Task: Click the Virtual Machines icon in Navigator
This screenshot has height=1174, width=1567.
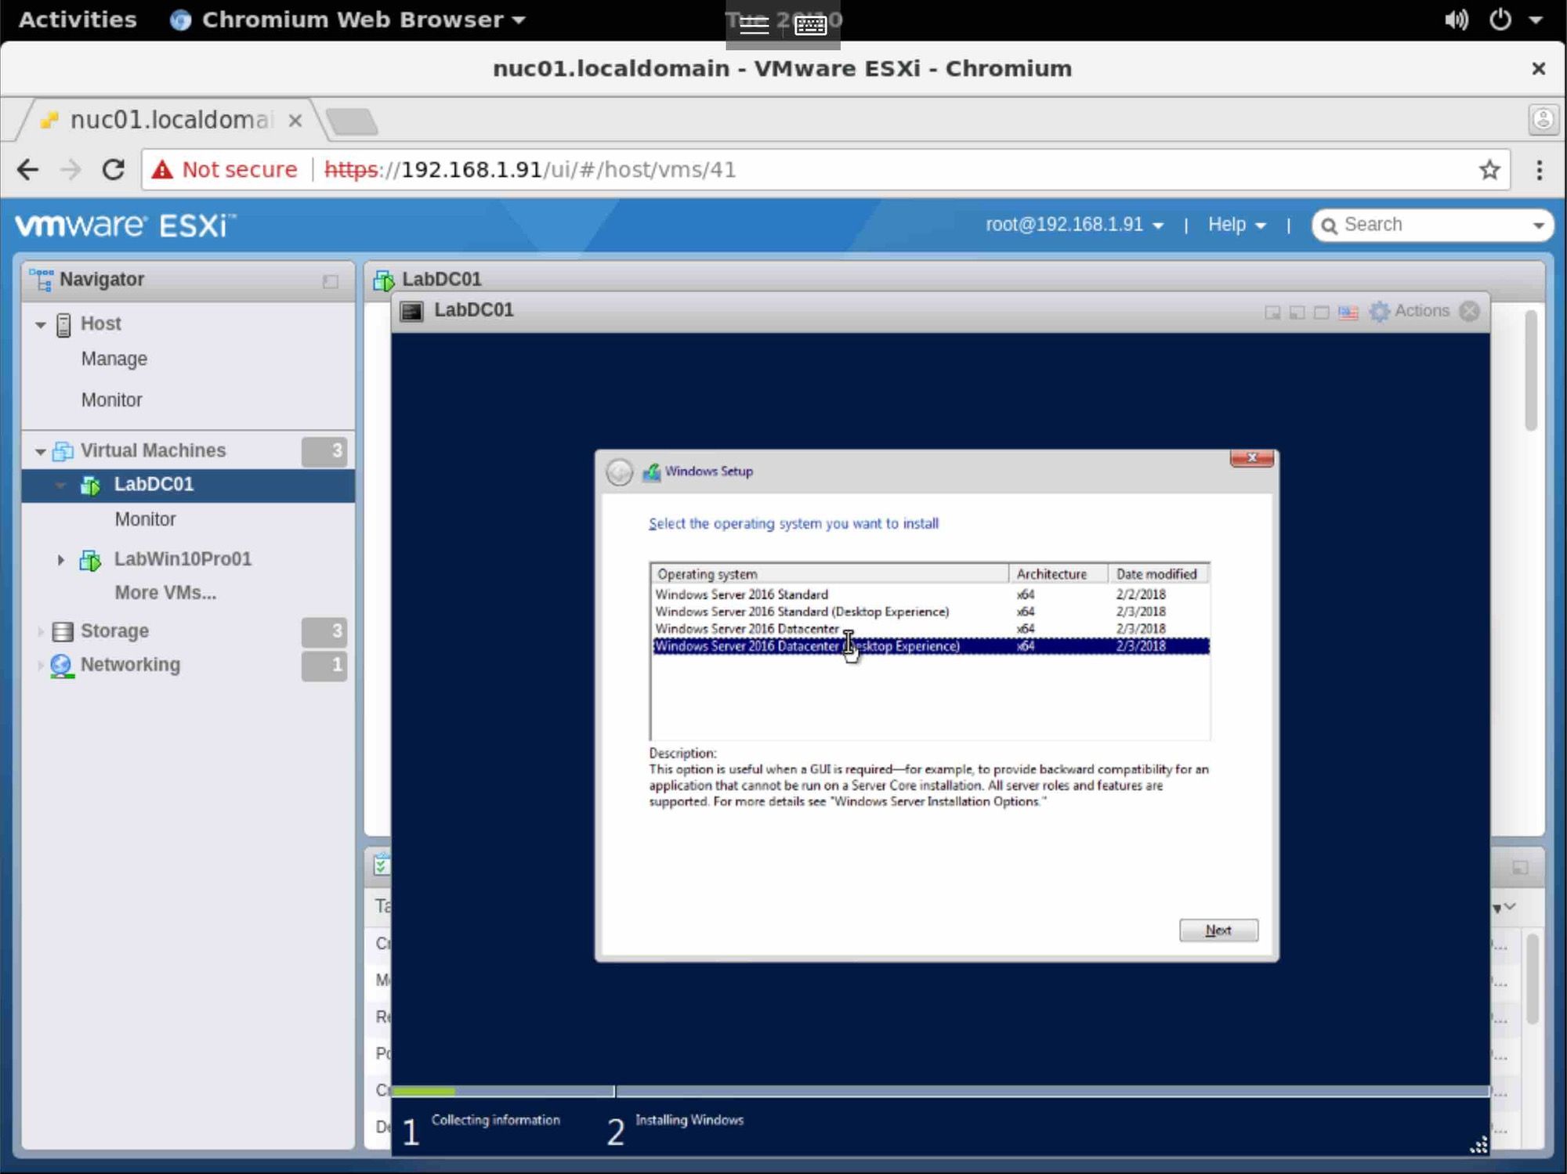Action: tap(63, 451)
